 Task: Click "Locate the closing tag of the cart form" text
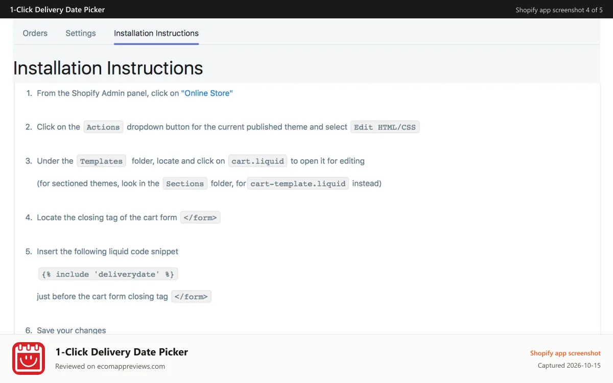pyautogui.click(x=107, y=218)
